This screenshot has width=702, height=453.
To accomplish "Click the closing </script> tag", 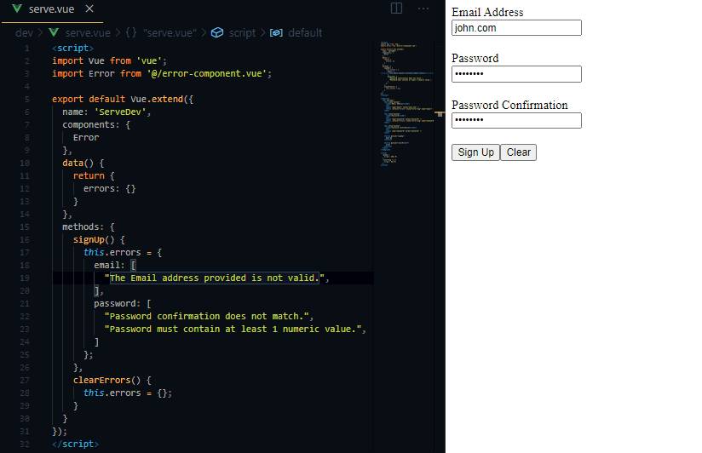I will (x=75, y=444).
